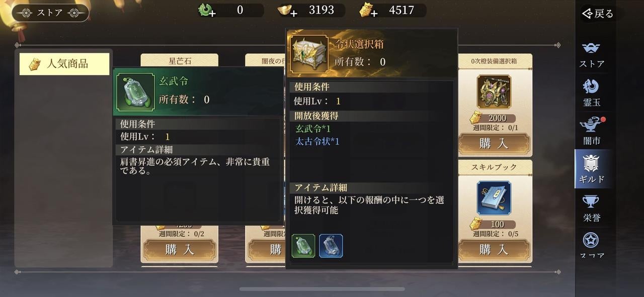Viewport: 644px width, 297px height.
Task: Tap the blue 太古令状 reward icon
Action: click(x=331, y=246)
